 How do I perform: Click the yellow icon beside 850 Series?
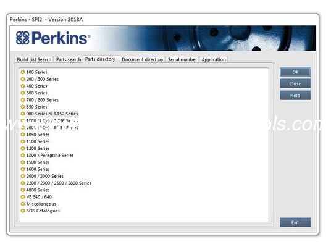tap(23, 107)
